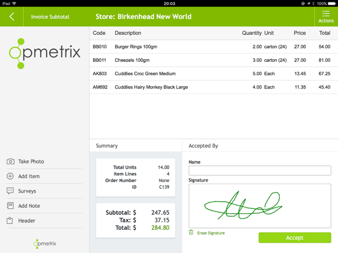Image resolution: width=338 pixels, height=253 pixels.
Task: Tap the ID value C139
Action: (x=164, y=187)
